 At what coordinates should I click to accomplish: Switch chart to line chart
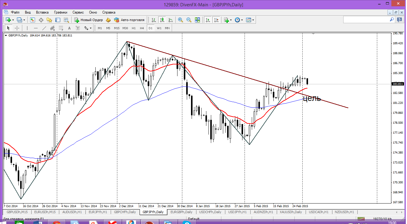tap(171, 20)
